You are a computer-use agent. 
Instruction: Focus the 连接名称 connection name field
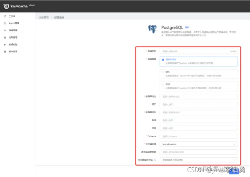click(199, 51)
